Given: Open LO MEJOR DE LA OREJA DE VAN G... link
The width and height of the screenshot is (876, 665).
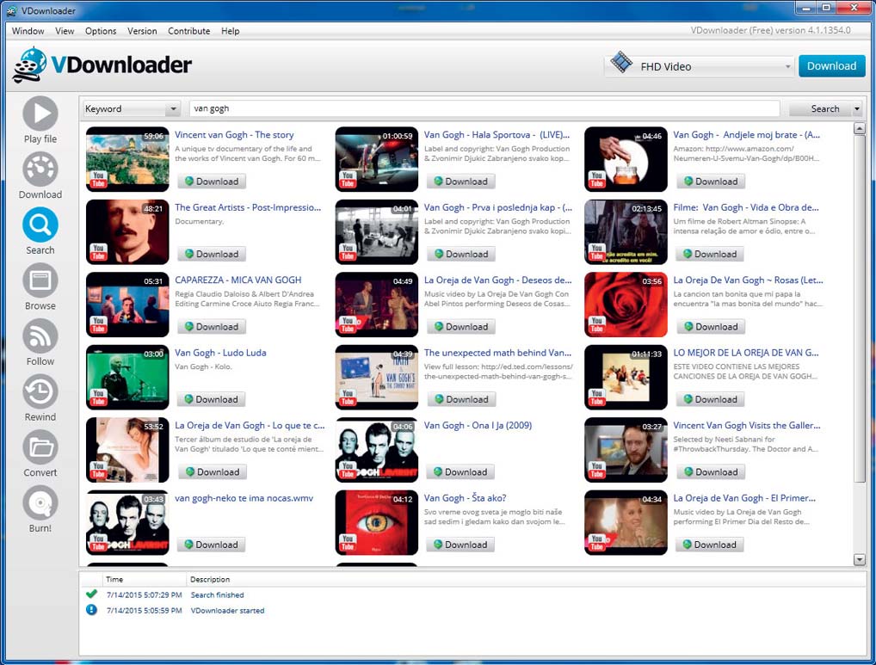Looking at the screenshot, I should point(746,353).
